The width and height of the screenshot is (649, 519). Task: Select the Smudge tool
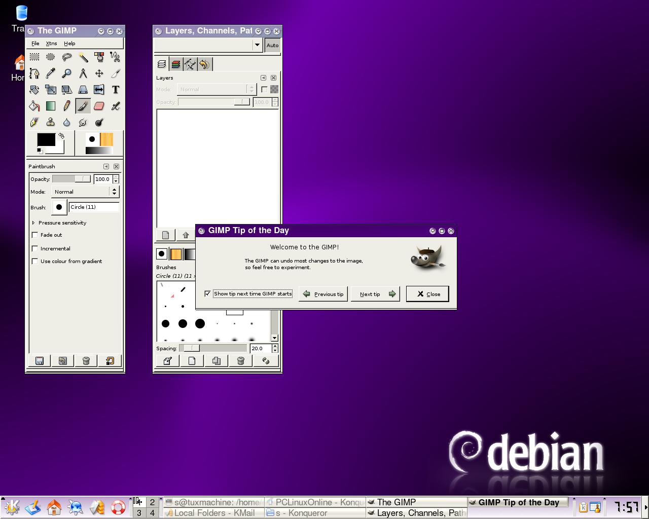point(83,122)
